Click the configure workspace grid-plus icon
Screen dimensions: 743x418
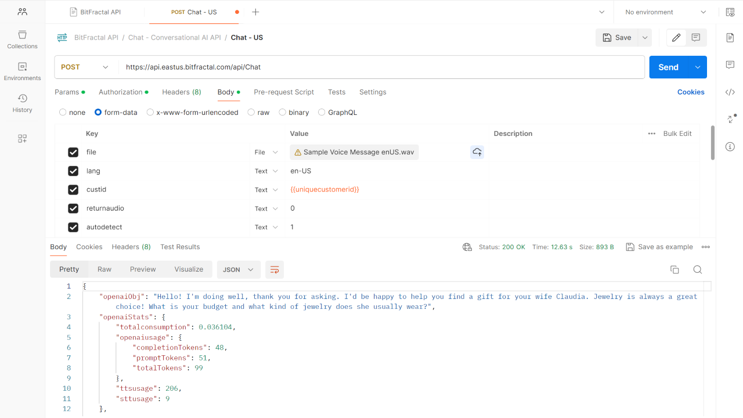[x=22, y=138]
